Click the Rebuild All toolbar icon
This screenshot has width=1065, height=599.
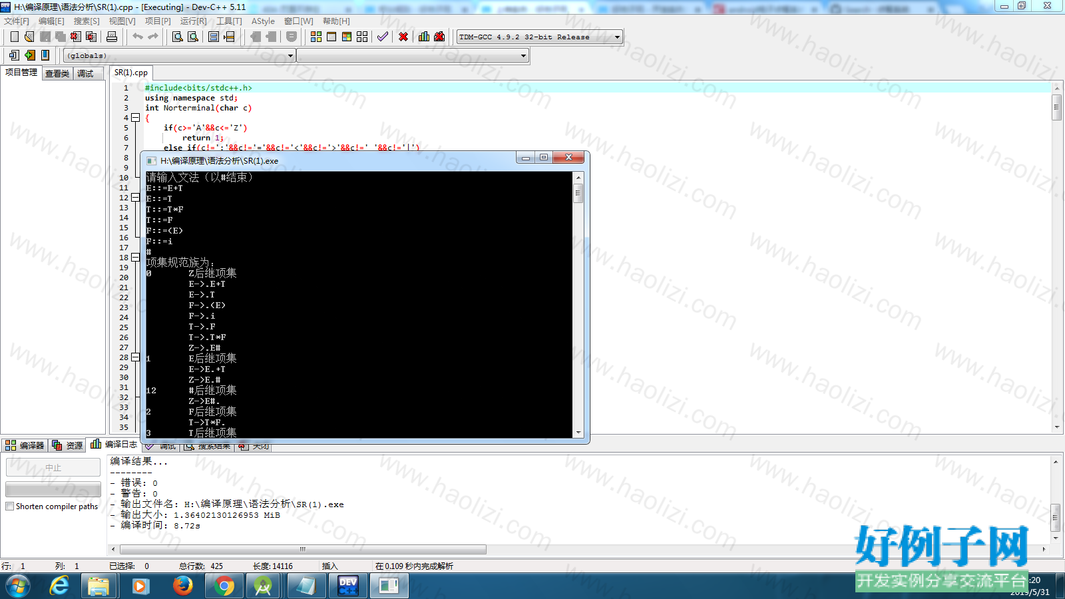pos(362,37)
